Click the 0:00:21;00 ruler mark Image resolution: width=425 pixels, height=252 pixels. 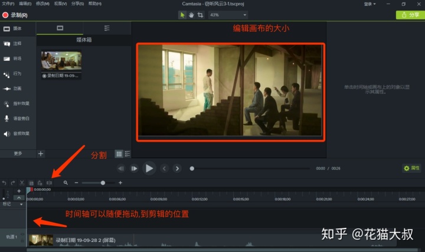(324, 199)
